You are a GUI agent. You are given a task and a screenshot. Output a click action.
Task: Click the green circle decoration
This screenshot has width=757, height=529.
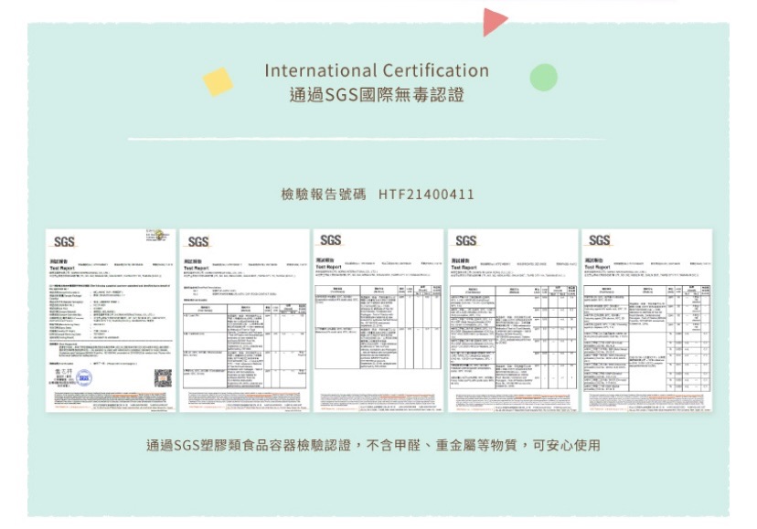[x=543, y=78]
